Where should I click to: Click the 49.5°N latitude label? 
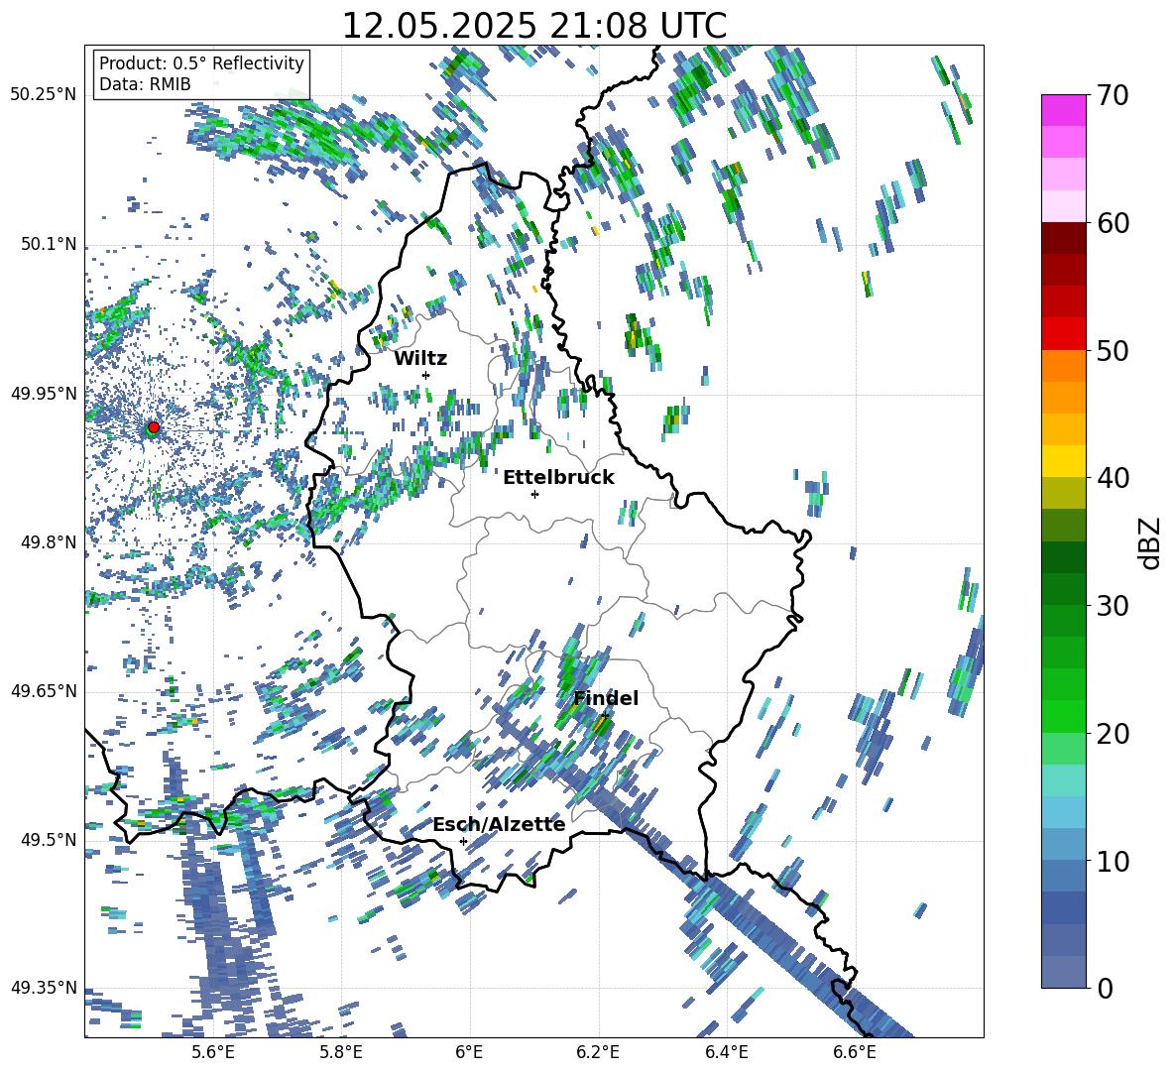pos(49,840)
